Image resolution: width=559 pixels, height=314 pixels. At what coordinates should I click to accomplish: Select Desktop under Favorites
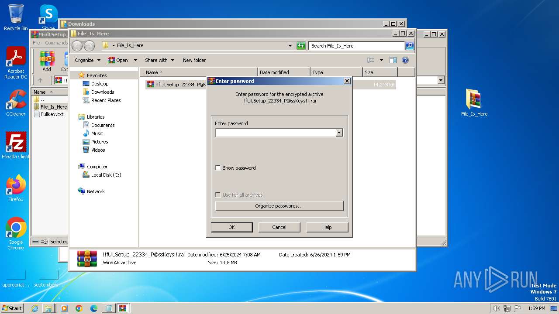point(100,84)
